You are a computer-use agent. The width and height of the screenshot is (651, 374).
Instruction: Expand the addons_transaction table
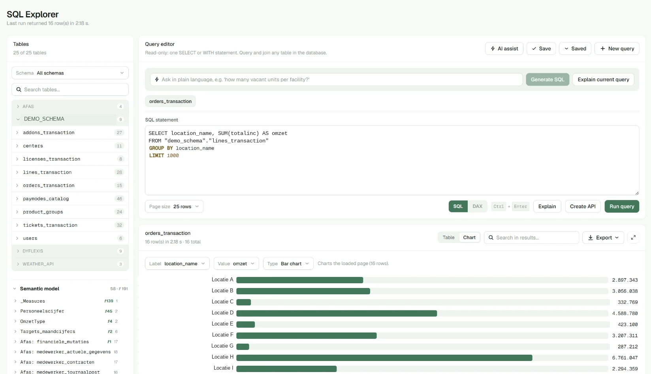tap(70, 133)
